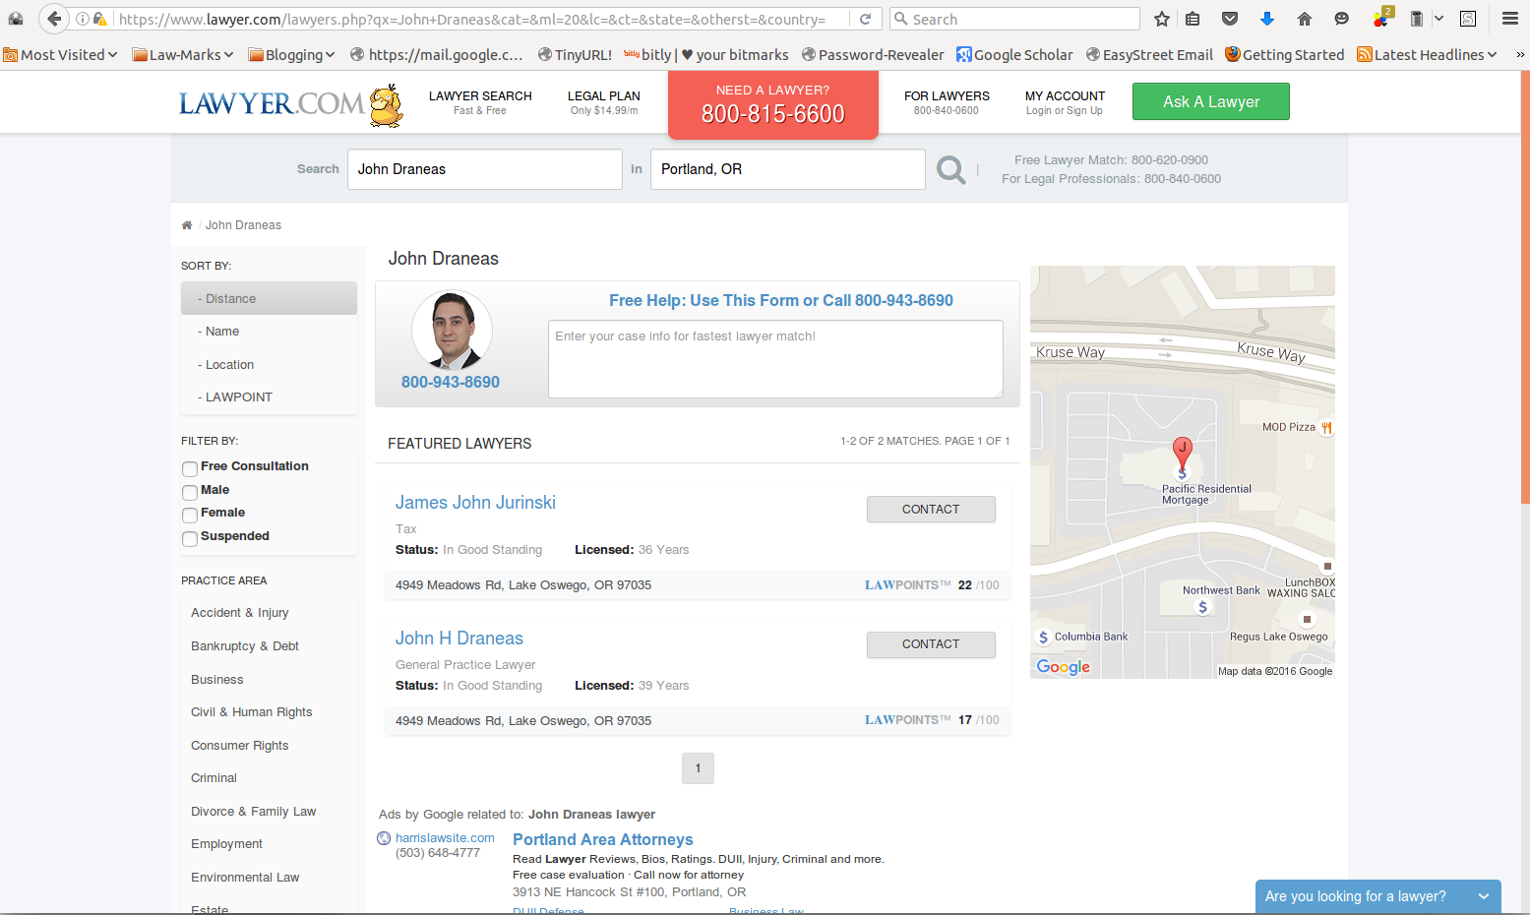
Task: Open the Google Scholar bookmark
Action: (1014, 55)
